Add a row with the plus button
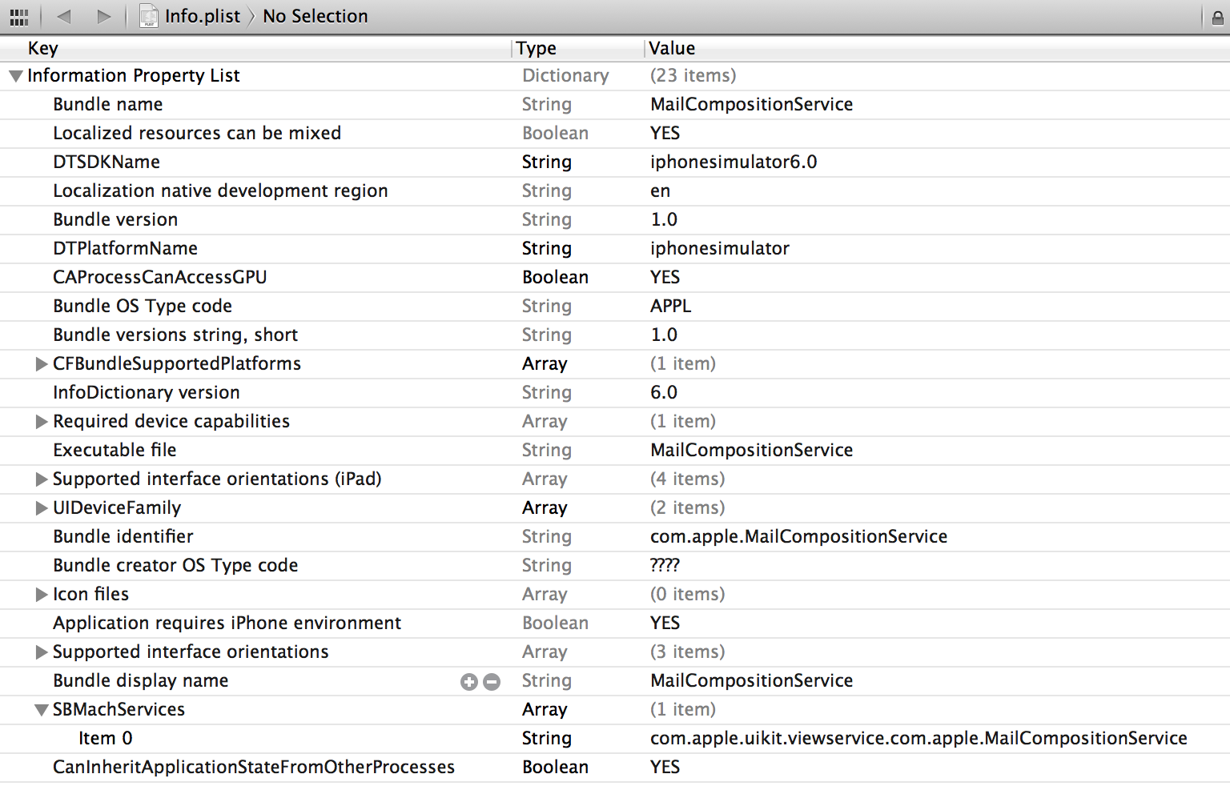The height and width of the screenshot is (794, 1230). point(469,682)
